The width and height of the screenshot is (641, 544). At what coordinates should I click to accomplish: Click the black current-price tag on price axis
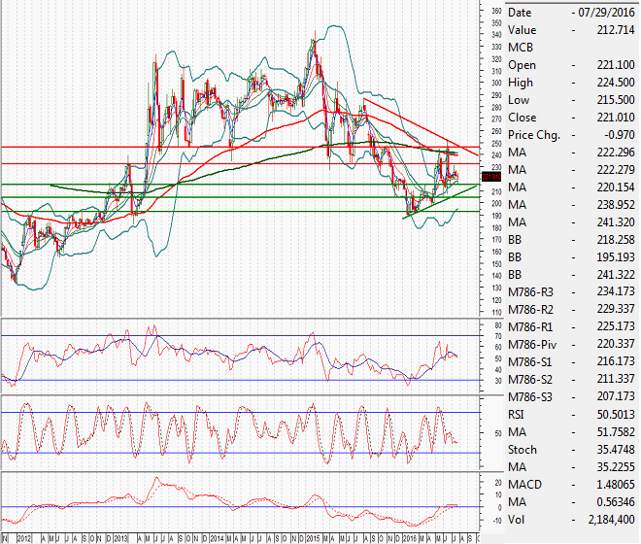point(491,177)
